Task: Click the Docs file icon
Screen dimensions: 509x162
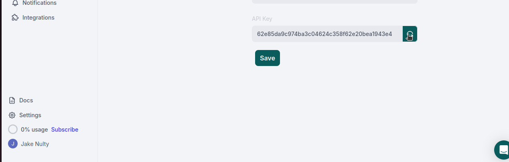Action: [12, 100]
